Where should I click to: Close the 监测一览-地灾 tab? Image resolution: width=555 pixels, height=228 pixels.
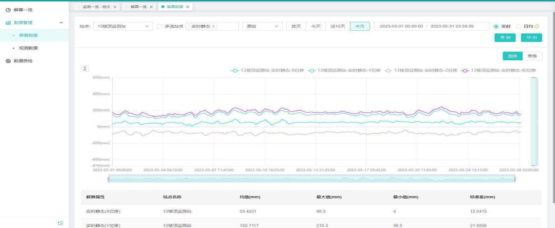(x=115, y=7)
